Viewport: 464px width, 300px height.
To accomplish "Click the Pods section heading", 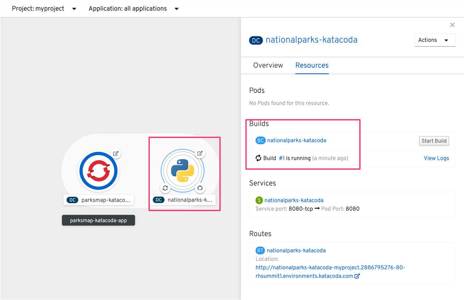I will coord(257,91).
